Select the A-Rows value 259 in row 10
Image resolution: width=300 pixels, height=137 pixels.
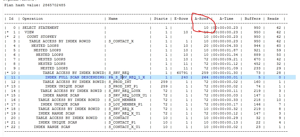tap(205, 73)
